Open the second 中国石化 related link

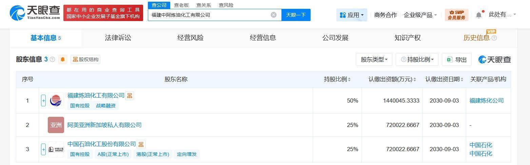pos(481,153)
